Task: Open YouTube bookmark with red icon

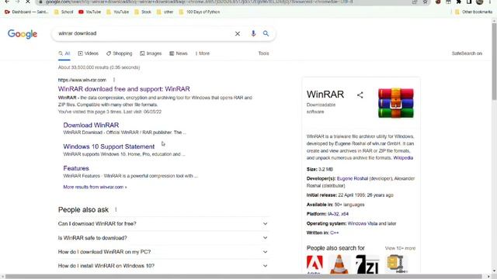Action: click(90, 12)
